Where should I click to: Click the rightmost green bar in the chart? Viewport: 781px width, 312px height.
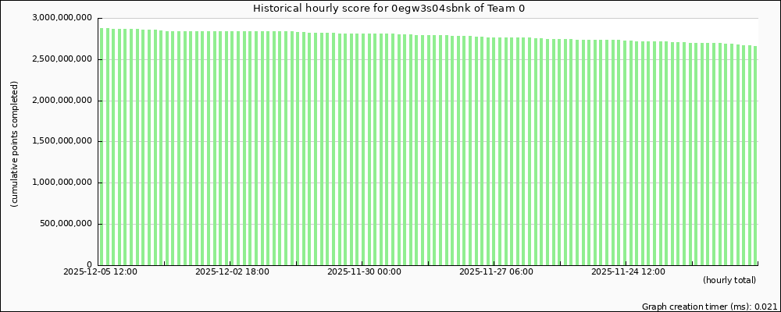pos(754,155)
